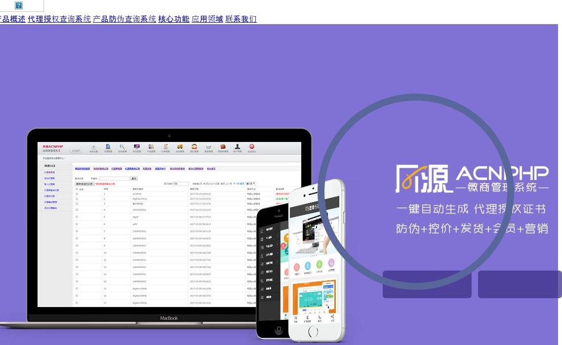Open the 代理授权查询系统 link

(59, 19)
